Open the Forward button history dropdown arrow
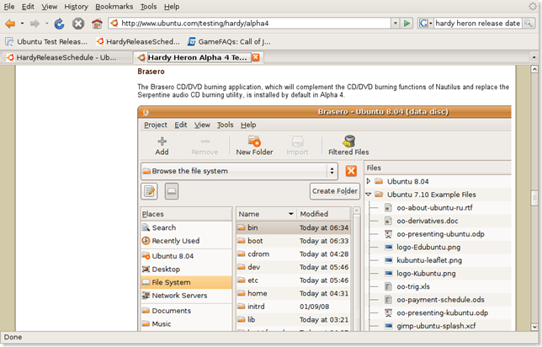This screenshot has height=347, width=542. pyautogui.click(x=46, y=24)
